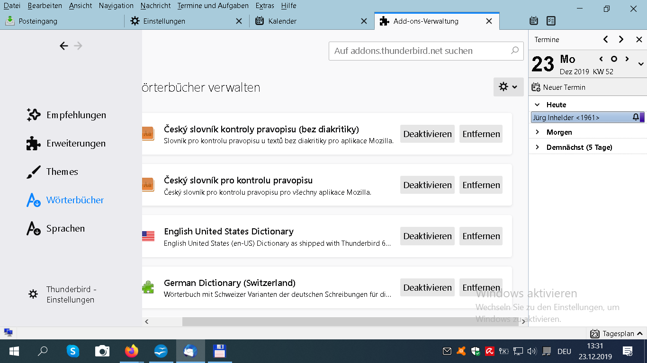This screenshot has width=647, height=363.
Task: Go to previous day in Termine pane
Action: point(601,59)
